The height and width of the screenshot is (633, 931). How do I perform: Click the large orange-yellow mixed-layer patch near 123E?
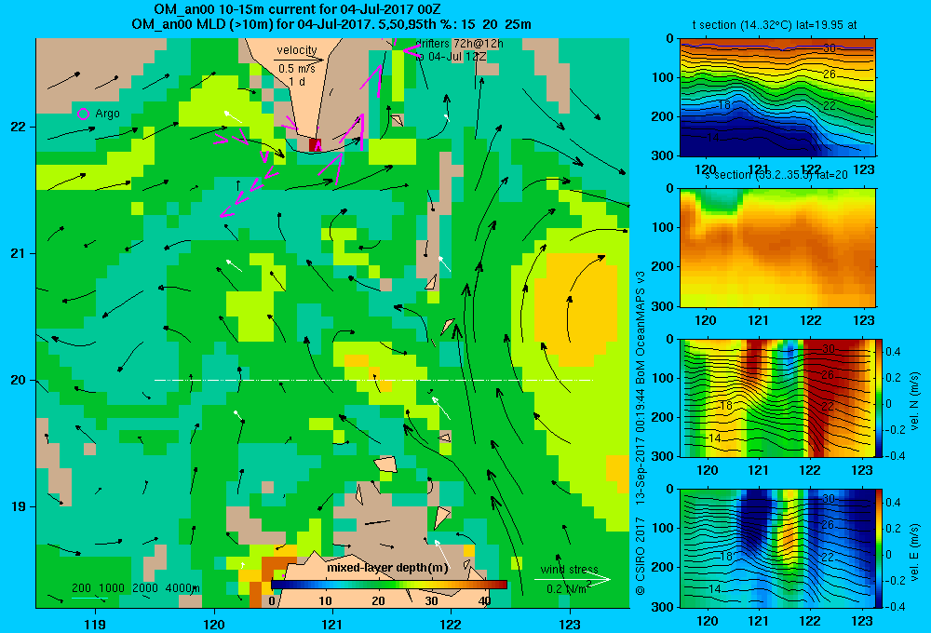(x=576, y=309)
